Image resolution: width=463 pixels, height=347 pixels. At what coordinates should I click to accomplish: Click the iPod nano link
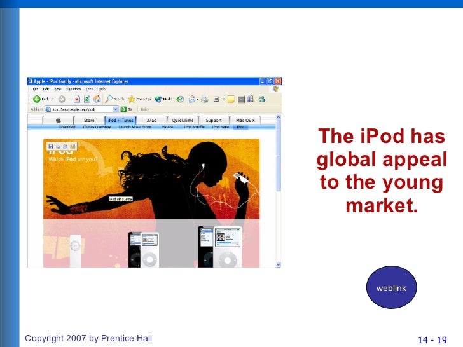pos(221,127)
